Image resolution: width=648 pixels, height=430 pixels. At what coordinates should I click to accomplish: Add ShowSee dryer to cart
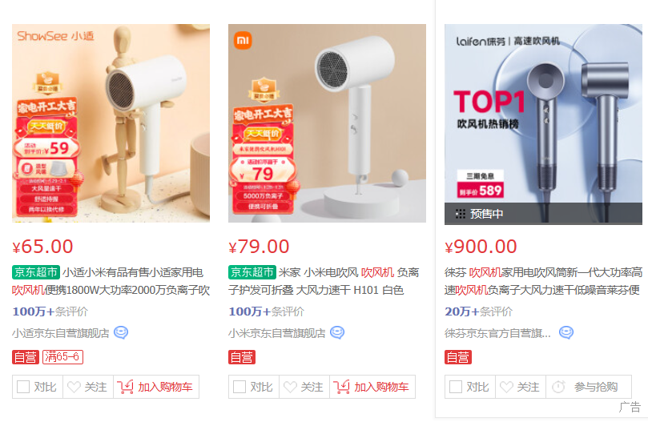tap(156, 387)
